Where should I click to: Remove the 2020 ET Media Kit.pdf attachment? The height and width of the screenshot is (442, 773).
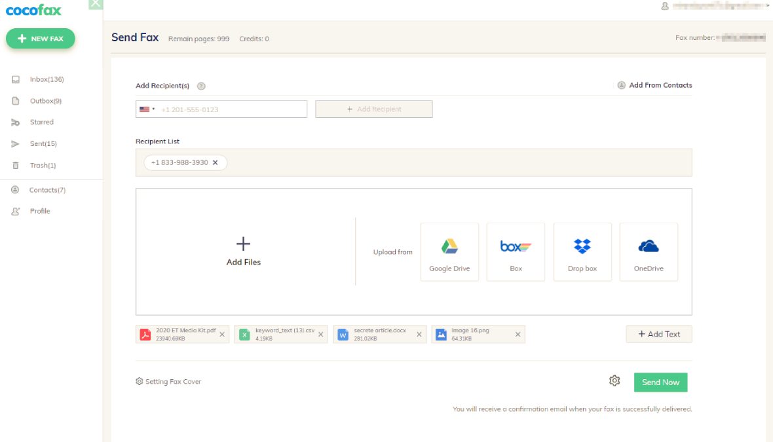coord(222,335)
